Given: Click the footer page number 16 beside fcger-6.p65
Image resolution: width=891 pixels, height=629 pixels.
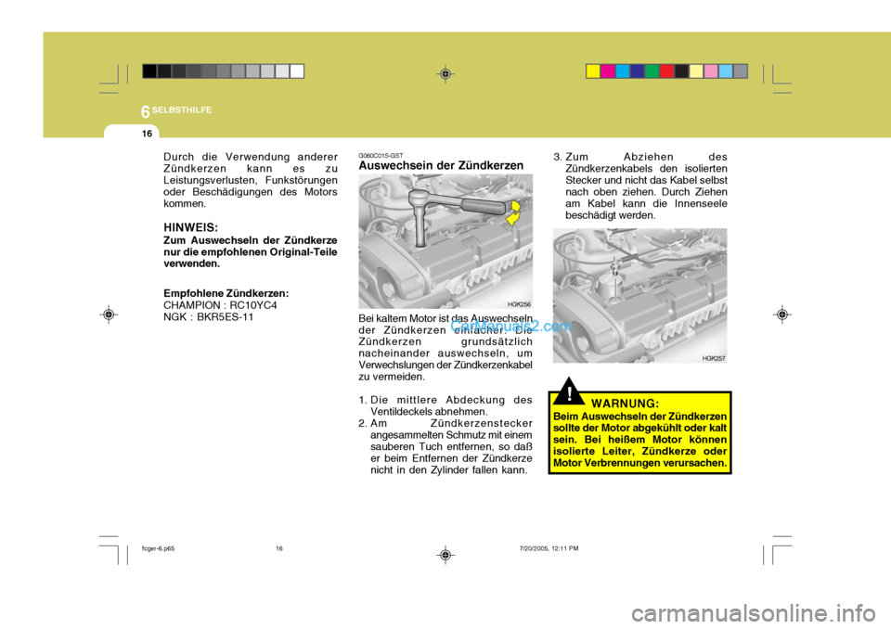Looking at the screenshot, I should click(x=279, y=549).
